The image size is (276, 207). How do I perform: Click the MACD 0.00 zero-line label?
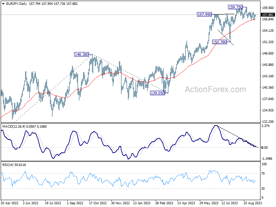tap(265, 148)
